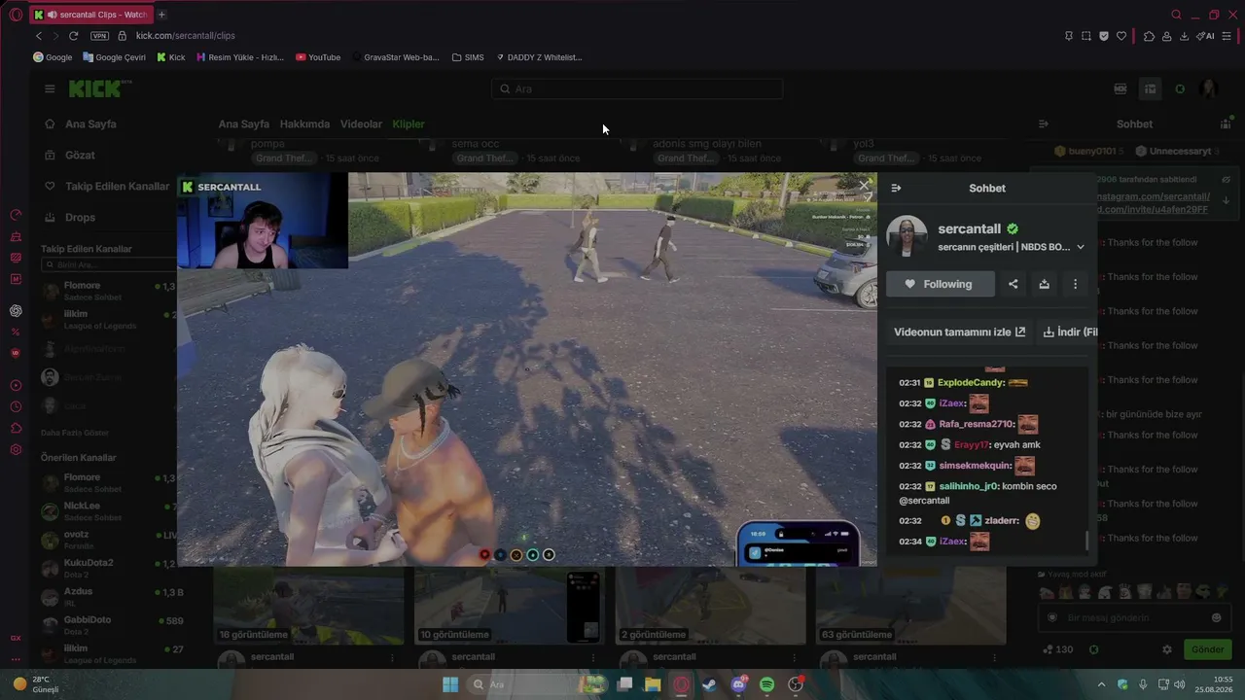1245x700 pixels.
Task: Expand the stream title dropdown chevron
Action: point(1080,247)
